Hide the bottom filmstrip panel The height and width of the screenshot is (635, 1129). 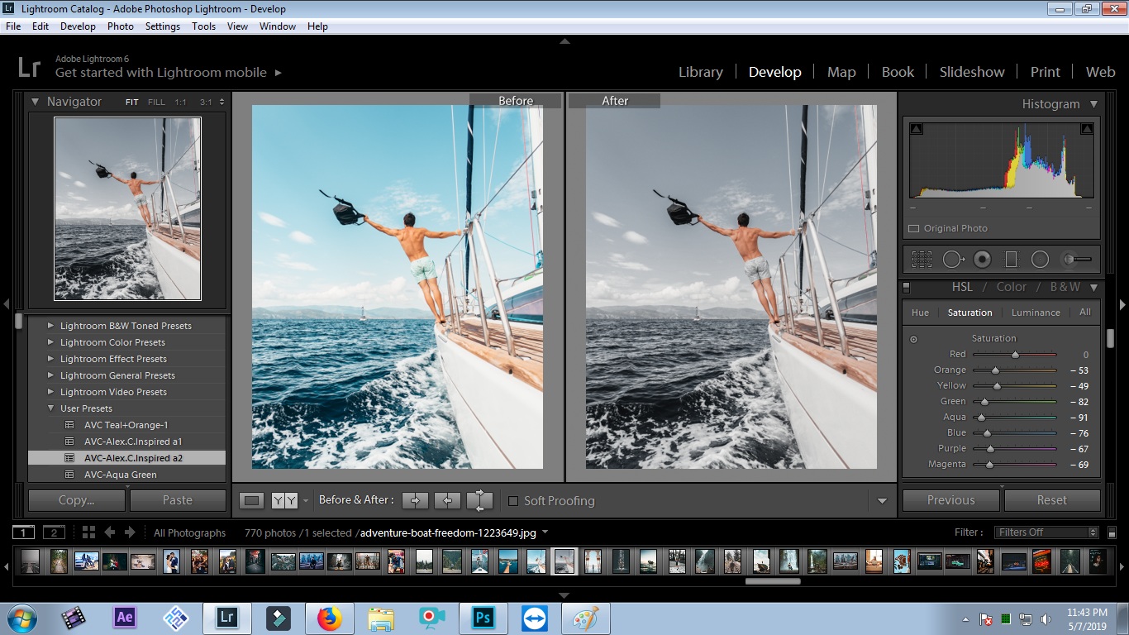click(564, 594)
